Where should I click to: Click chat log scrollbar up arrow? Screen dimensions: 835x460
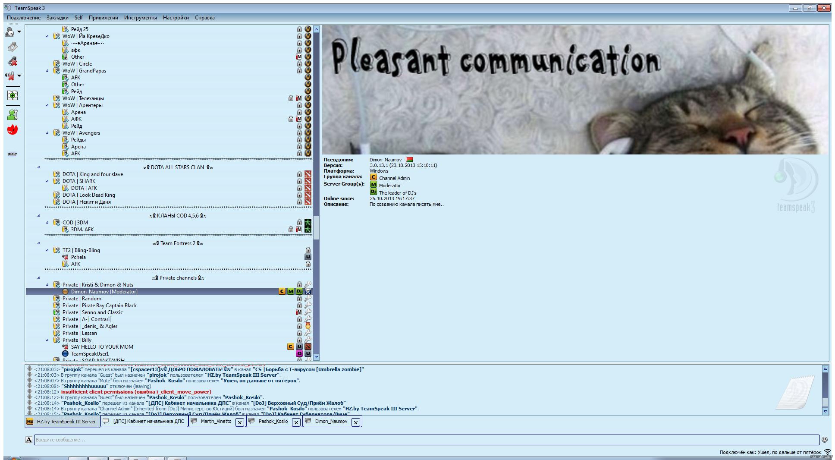pyautogui.click(x=825, y=369)
